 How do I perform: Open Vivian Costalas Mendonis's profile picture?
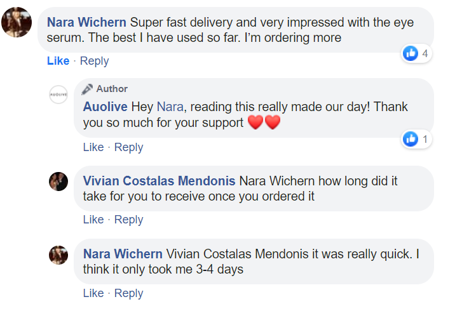coord(58,182)
